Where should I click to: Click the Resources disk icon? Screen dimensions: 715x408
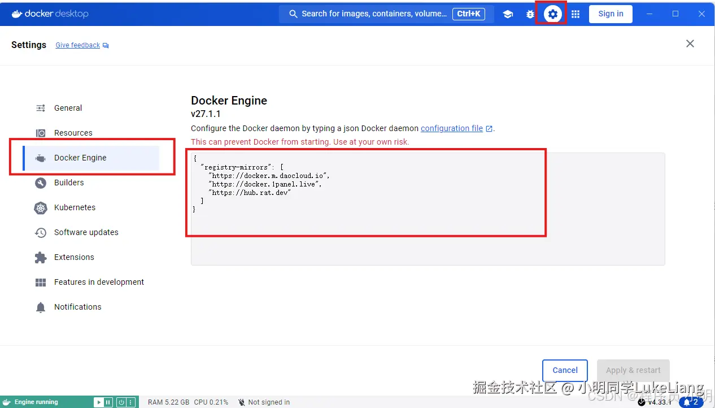[41, 133]
